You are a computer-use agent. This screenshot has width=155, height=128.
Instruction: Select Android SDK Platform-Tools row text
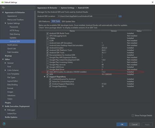pos(60,50)
